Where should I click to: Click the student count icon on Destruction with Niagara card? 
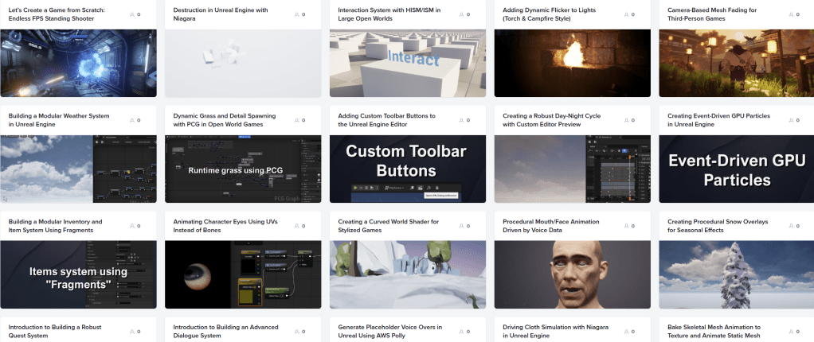tap(297, 14)
